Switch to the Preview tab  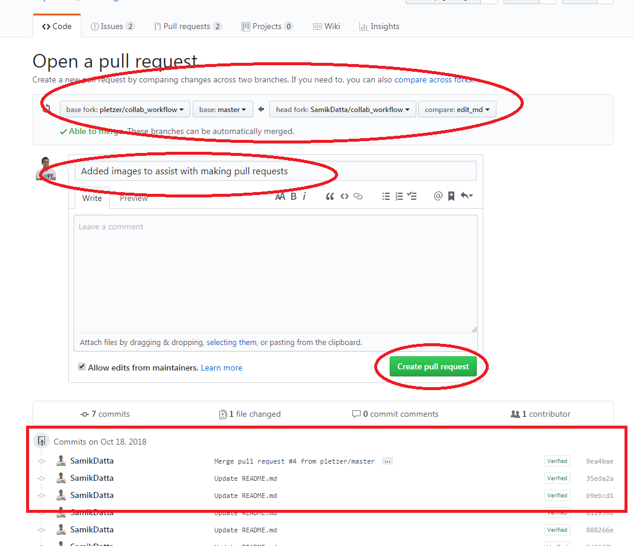pyautogui.click(x=134, y=198)
